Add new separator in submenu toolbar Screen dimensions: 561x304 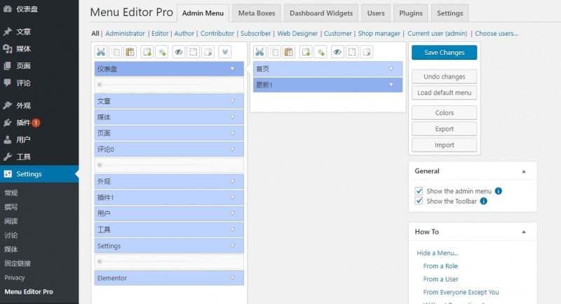321,52
